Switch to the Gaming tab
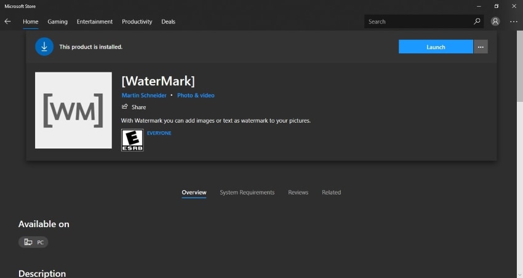 tap(57, 21)
